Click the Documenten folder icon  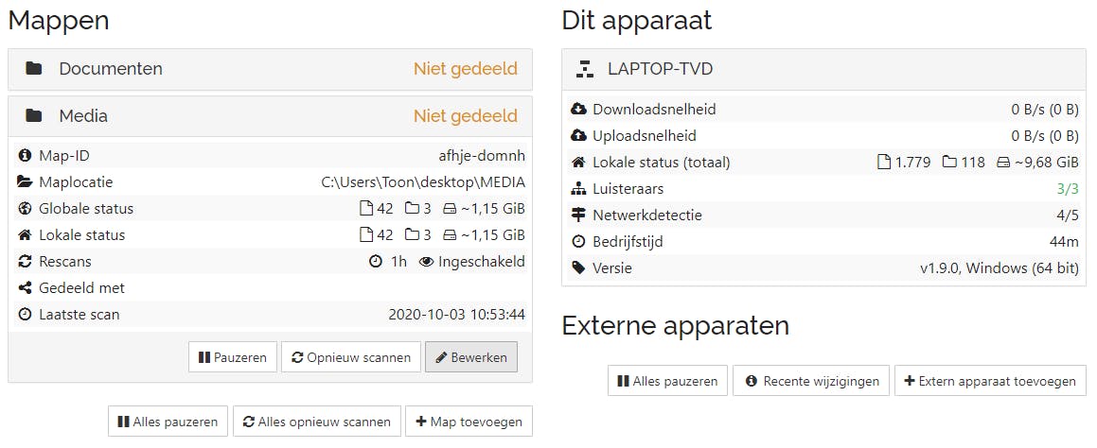click(x=34, y=69)
